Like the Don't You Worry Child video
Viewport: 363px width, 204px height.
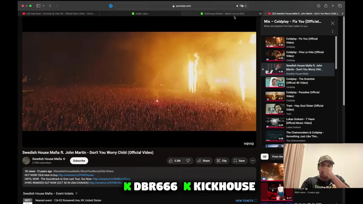(175, 161)
